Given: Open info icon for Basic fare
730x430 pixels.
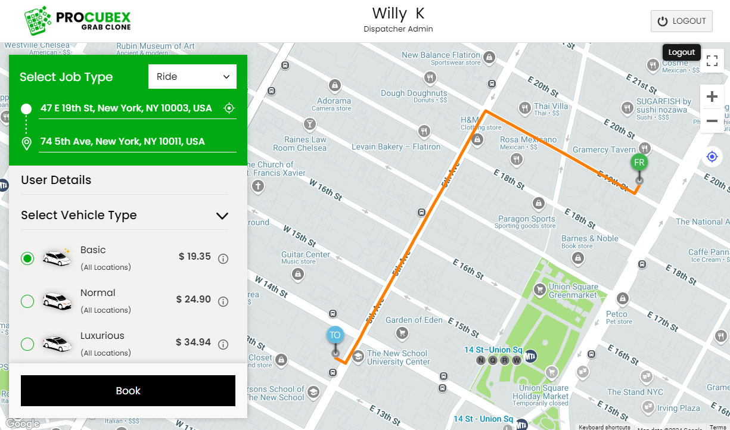Looking at the screenshot, I should pyautogui.click(x=223, y=258).
